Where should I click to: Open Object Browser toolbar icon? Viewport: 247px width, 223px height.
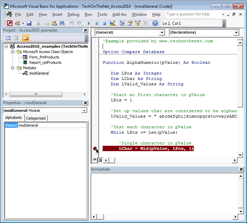click(138, 23)
